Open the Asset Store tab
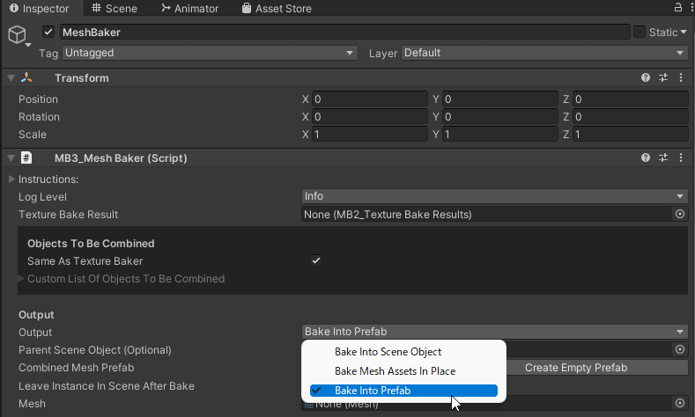Image resolution: width=695 pixels, height=417 pixels. click(277, 8)
